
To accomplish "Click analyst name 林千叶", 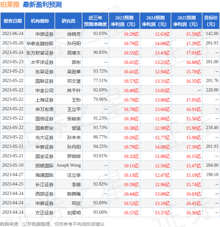I will tap(74, 90).
